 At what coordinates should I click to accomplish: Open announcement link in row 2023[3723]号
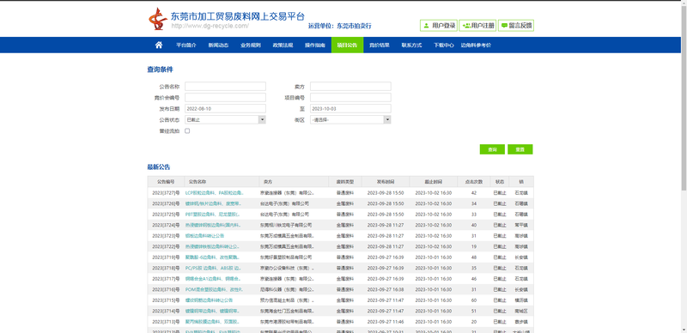click(204, 236)
